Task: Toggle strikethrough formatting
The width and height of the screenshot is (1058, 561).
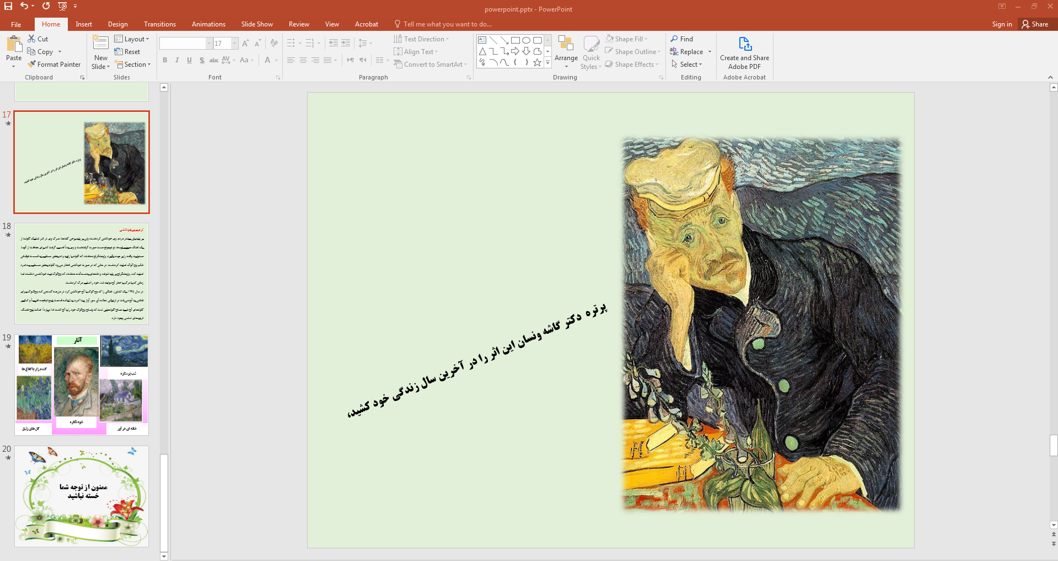Action: tap(214, 60)
